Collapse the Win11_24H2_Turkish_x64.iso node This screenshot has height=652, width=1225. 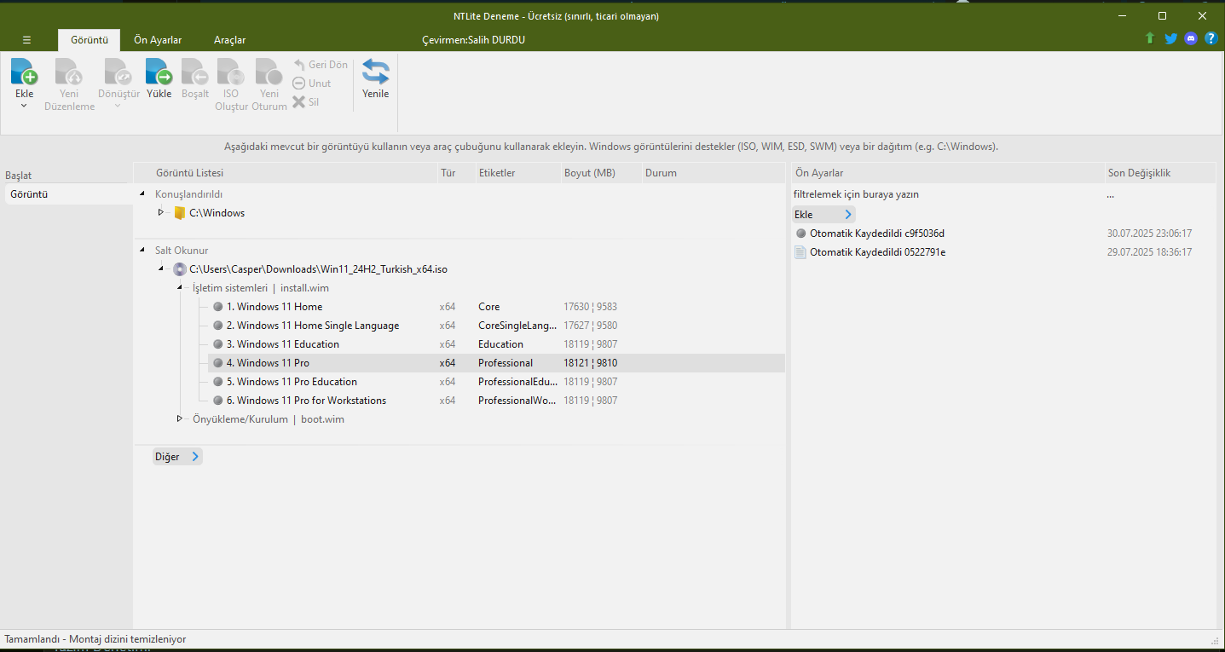pyautogui.click(x=161, y=269)
